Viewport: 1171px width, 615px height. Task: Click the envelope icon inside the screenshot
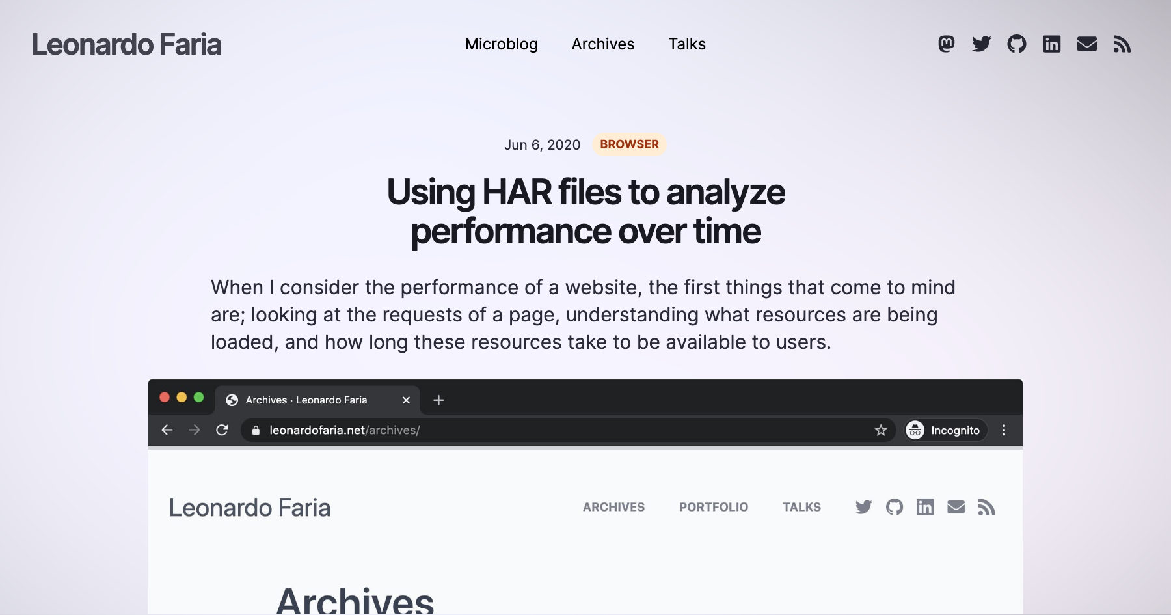click(x=956, y=507)
